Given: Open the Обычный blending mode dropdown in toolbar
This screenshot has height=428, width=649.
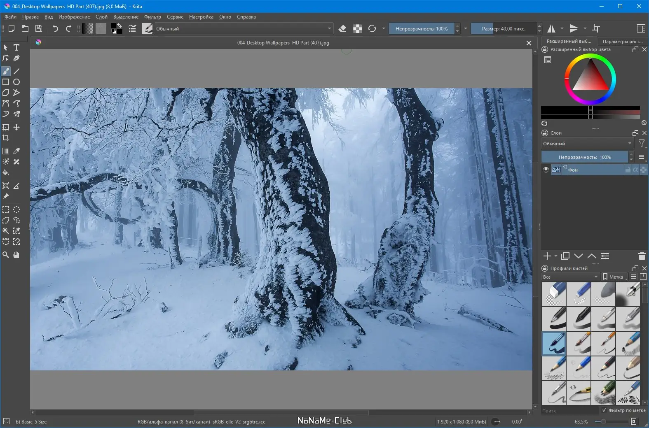Looking at the screenshot, I should pyautogui.click(x=243, y=28).
